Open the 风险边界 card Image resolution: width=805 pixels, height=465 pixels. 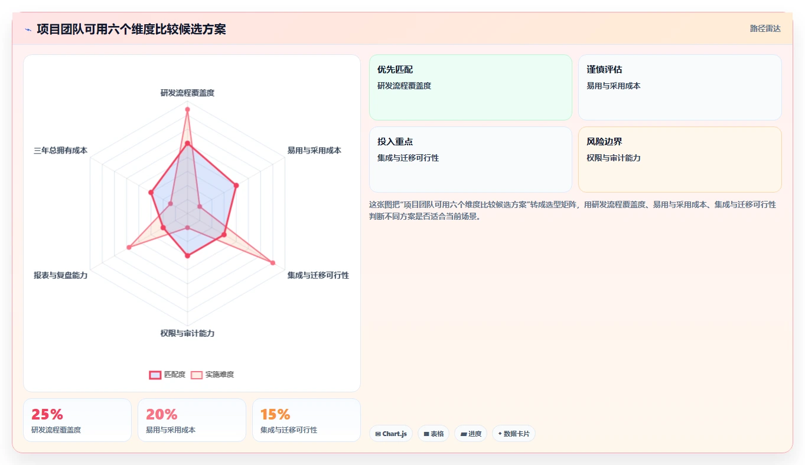pyautogui.click(x=680, y=160)
